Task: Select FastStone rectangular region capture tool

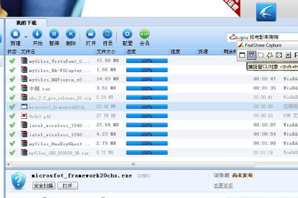Action: coord(261,55)
